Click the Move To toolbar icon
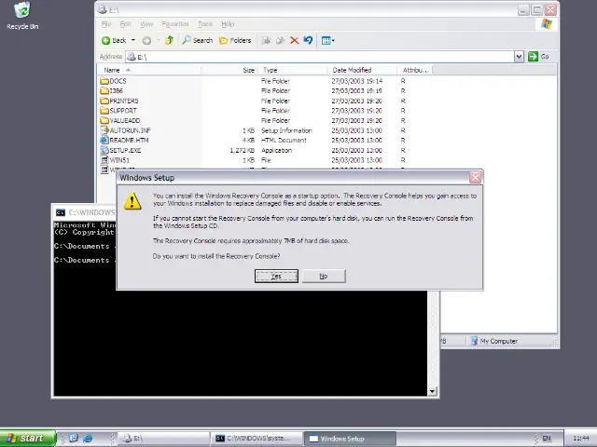597x447 pixels. click(x=266, y=40)
